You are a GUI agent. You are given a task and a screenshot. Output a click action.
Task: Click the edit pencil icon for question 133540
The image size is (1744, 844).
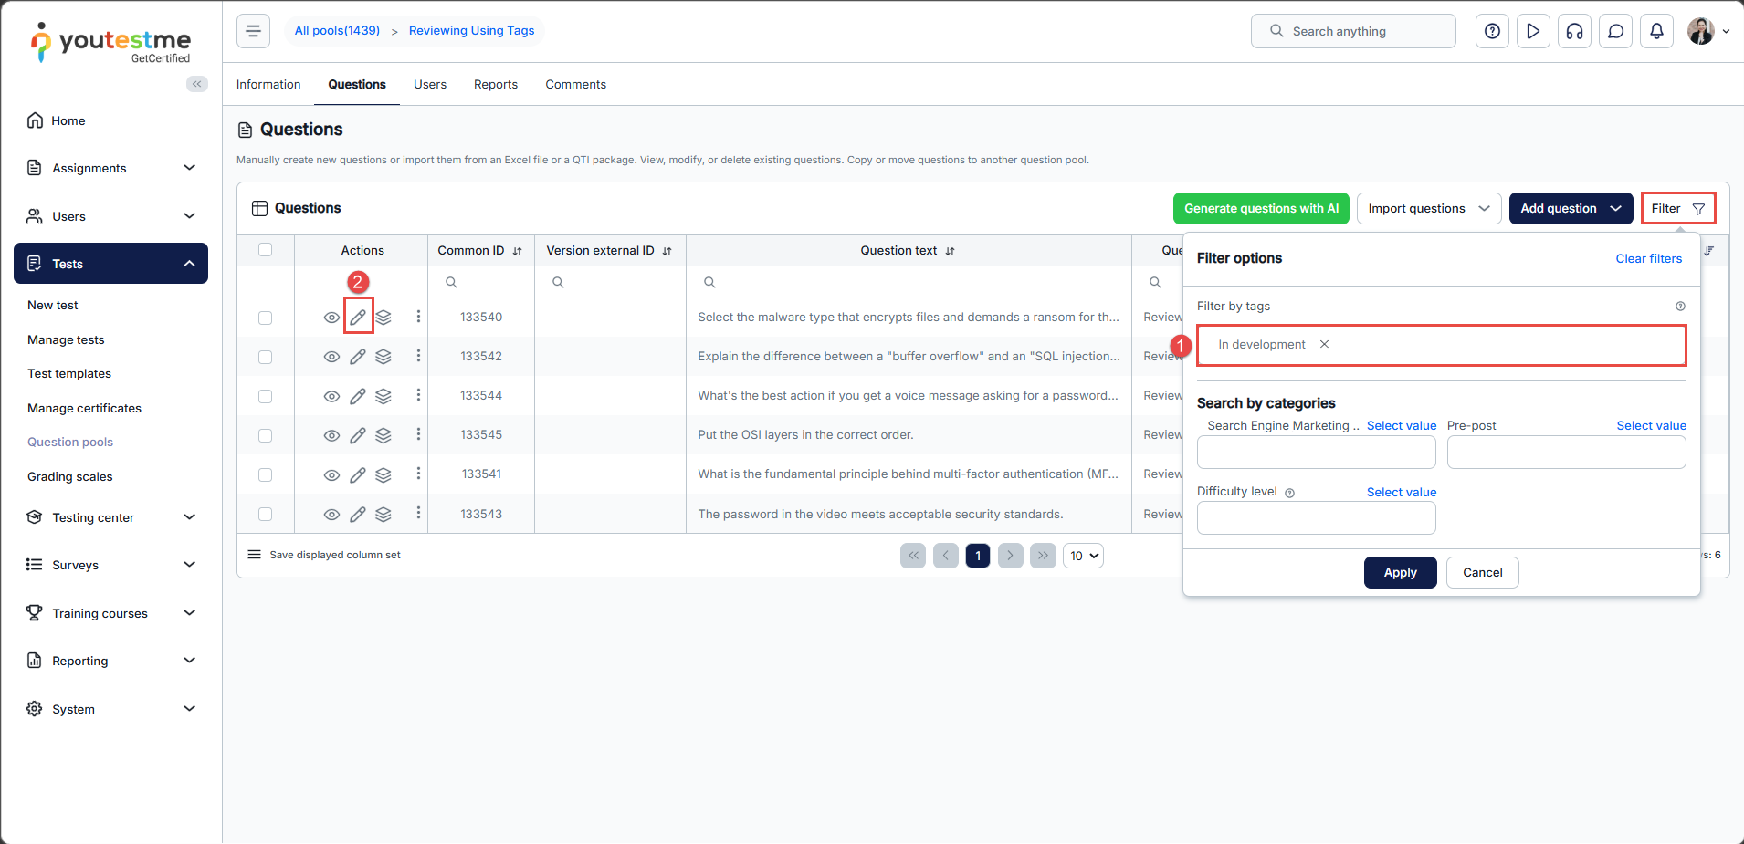(358, 318)
